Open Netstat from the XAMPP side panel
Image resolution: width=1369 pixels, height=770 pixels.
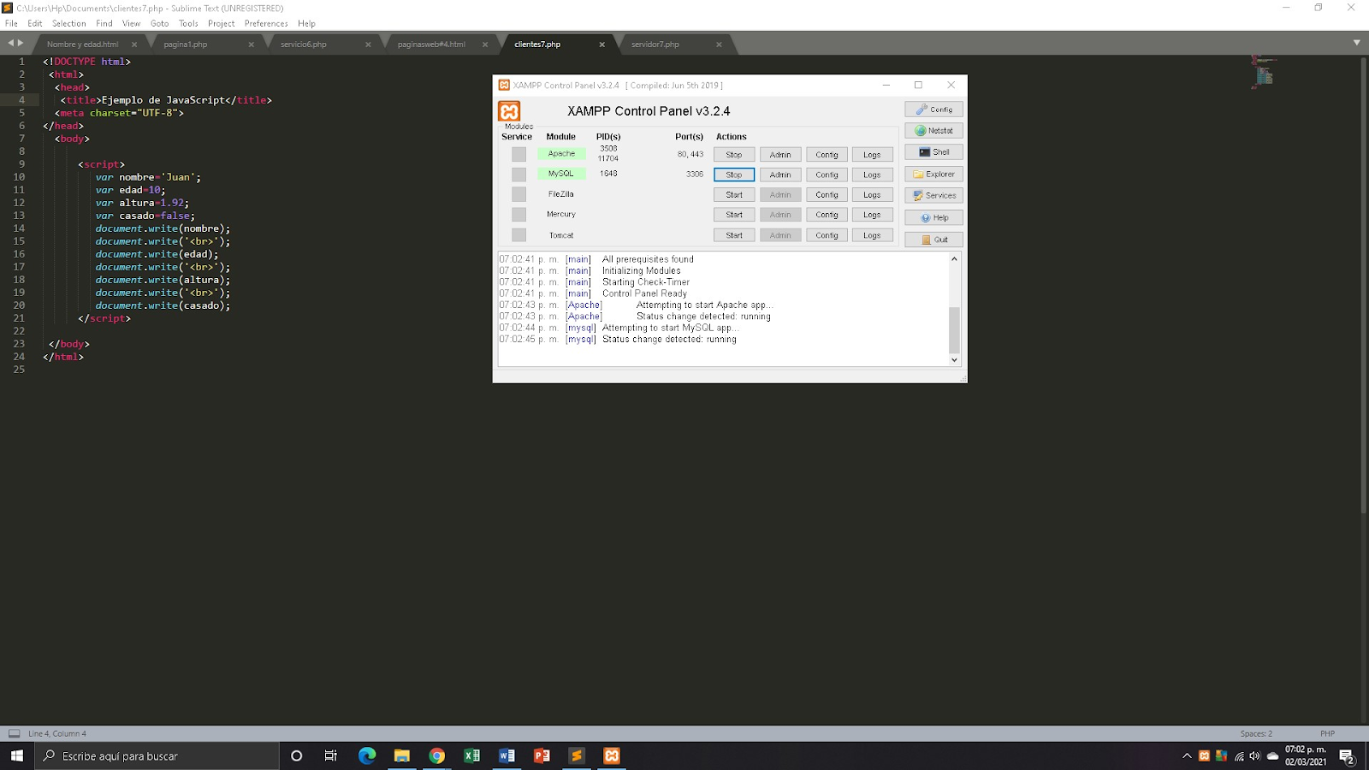point(933,131)
